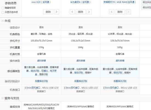Click 后置指纹识别 link under 华为麦芒6
This screenshot has width=151, height=110.
tap(81, 81)
